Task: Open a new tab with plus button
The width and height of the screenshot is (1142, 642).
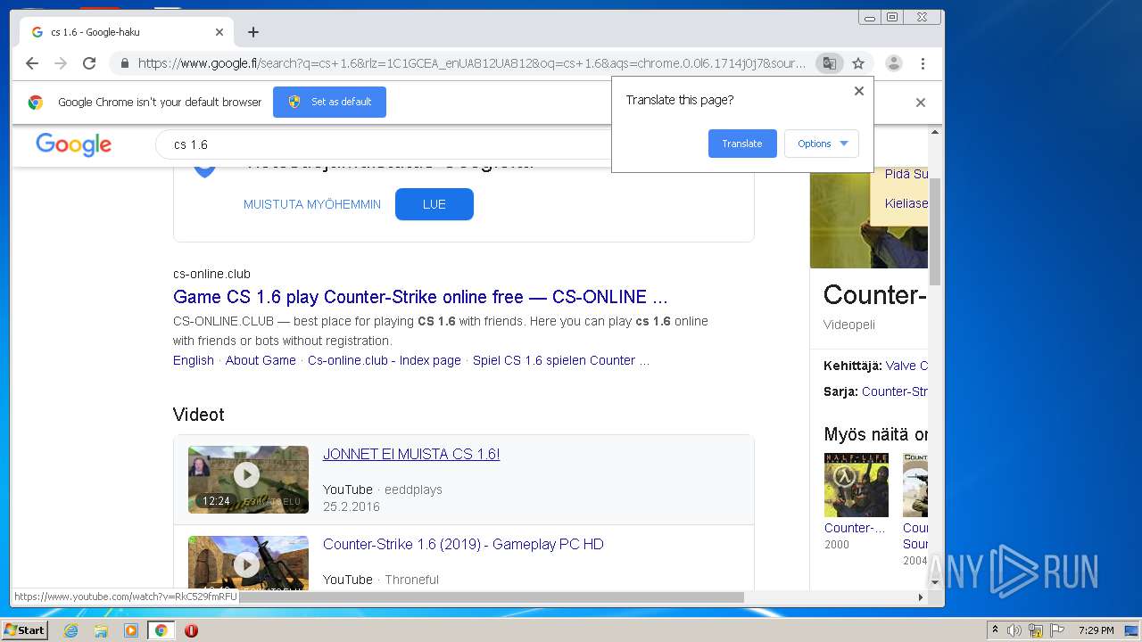Action: tap(253, 32)
